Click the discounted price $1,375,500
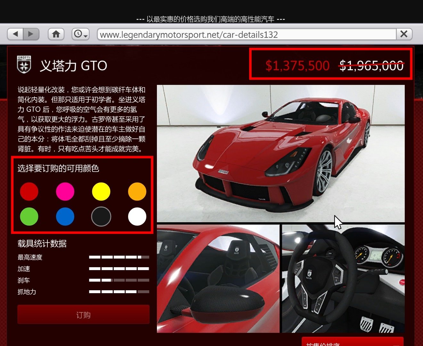 (297, 66)
